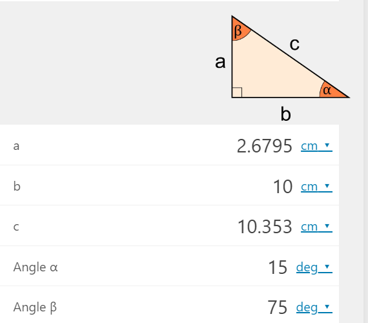
Task: Click the α angle marker in triangle
Action: coord(331,90)
